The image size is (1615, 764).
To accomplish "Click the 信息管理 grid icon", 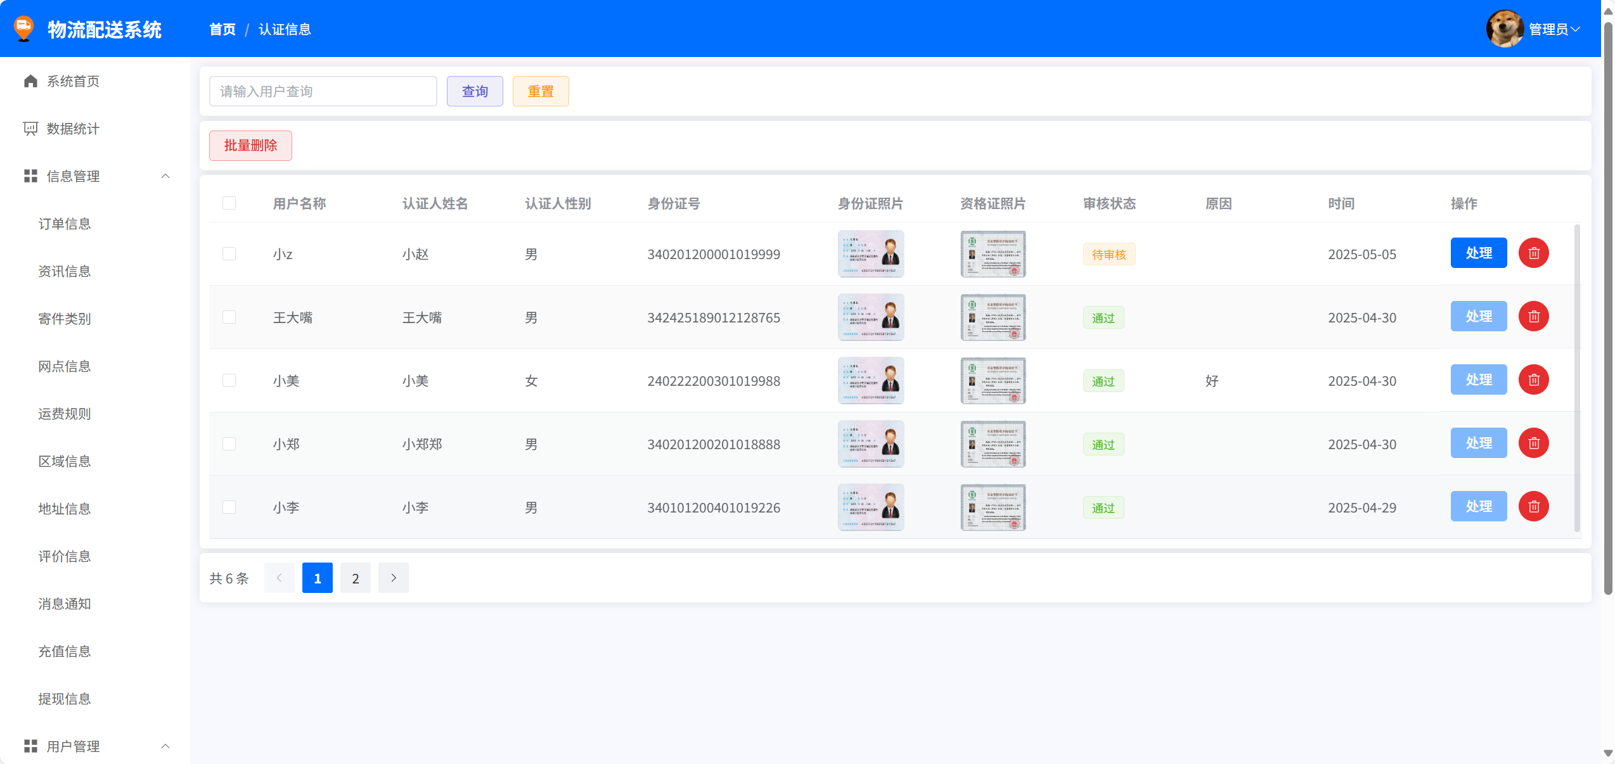I will (30, 176).
